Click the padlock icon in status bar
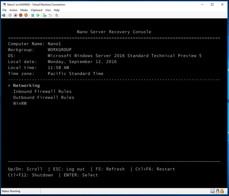Screen dimensions: 229x196 (x=222, y=191)
